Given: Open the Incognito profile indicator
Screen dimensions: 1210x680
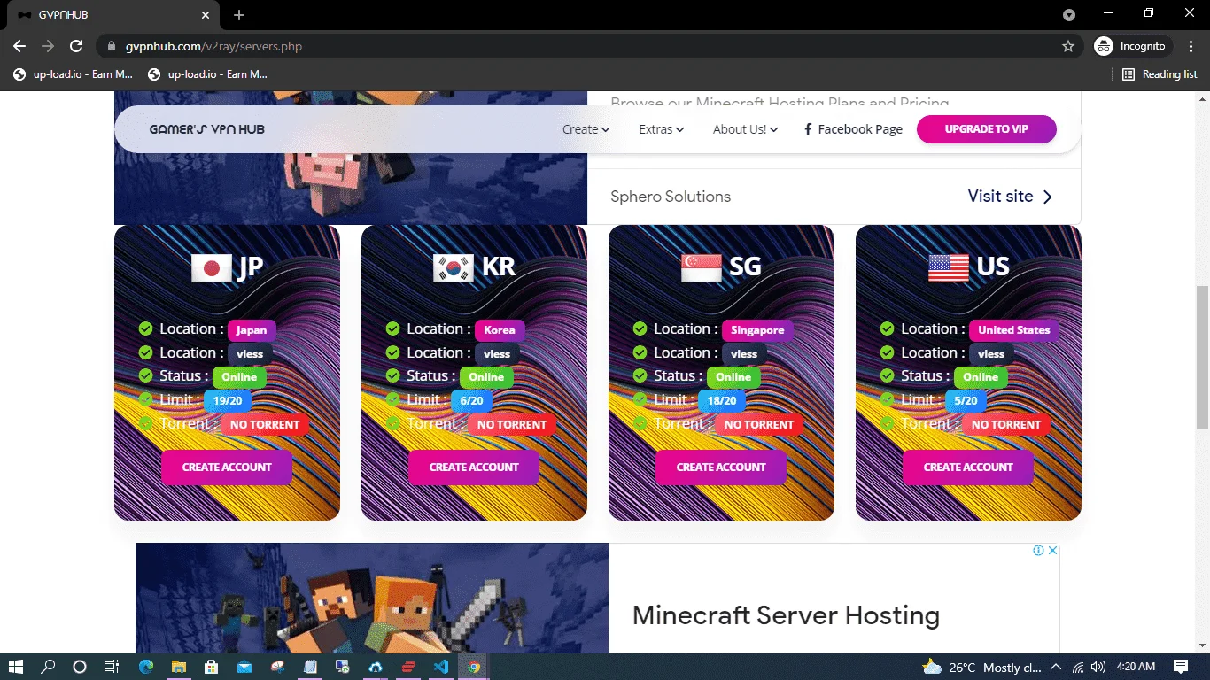Looking at the screenshot, I should coord(1133,46).
